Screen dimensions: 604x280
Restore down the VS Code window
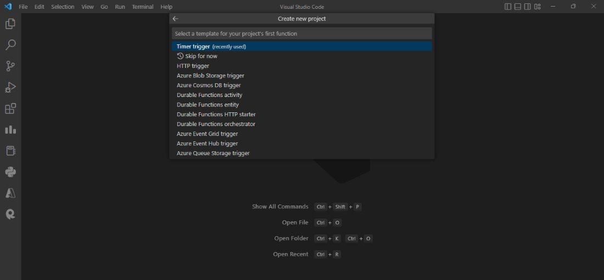pos(573,7)
